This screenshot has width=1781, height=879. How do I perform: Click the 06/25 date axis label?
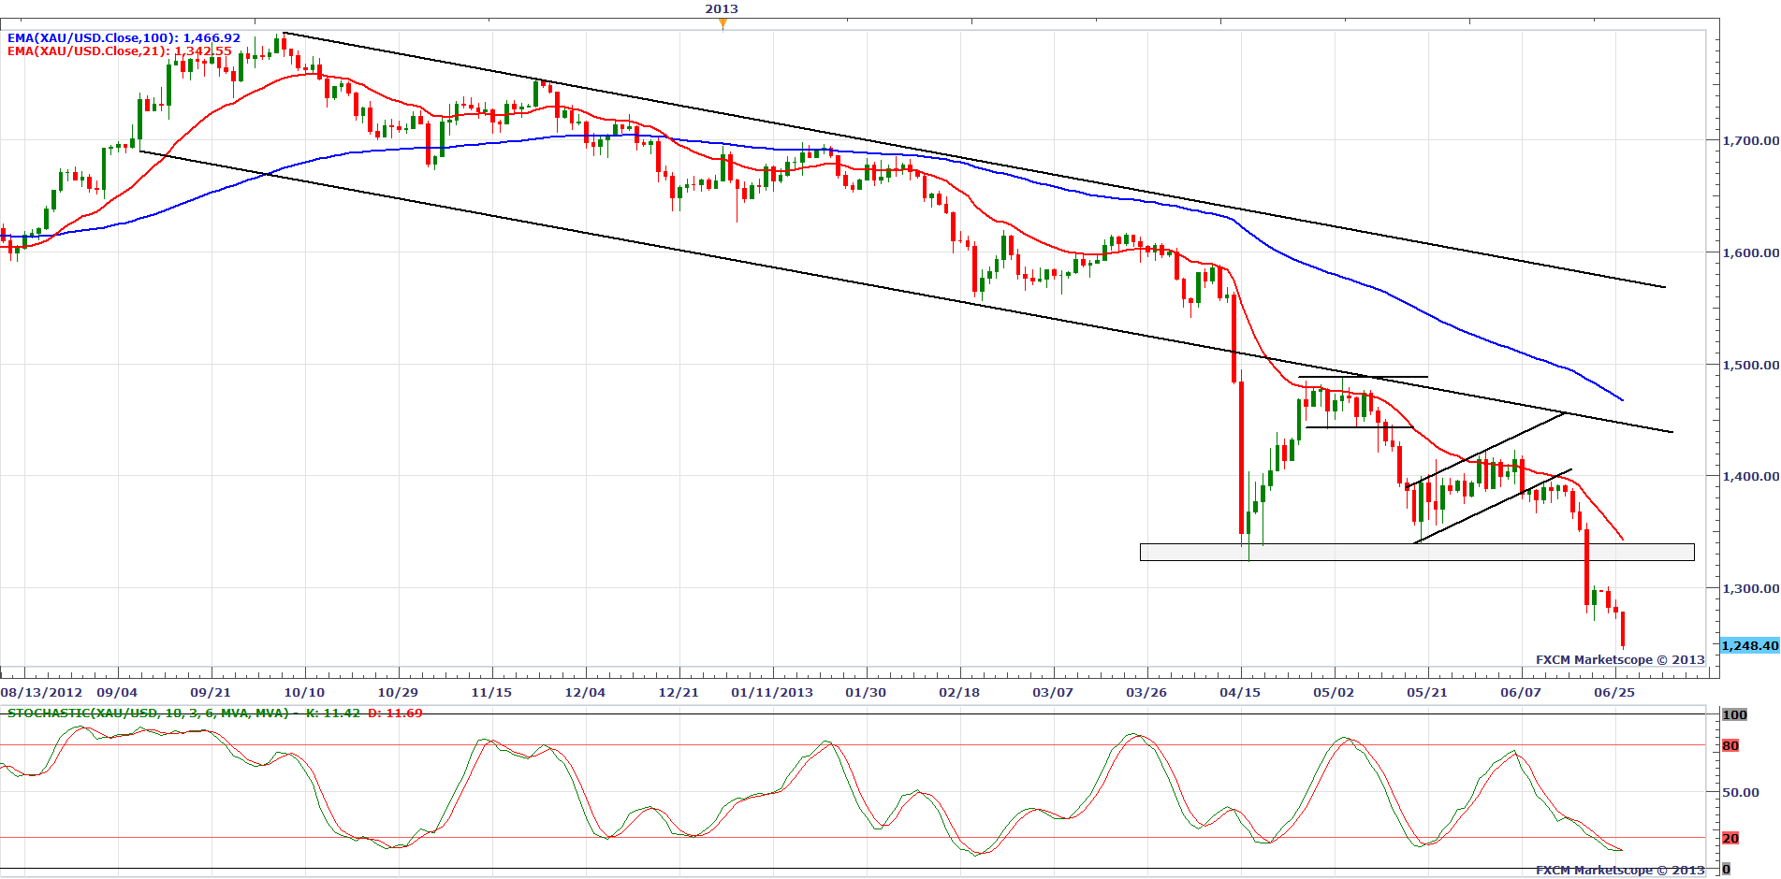(1614, 693)
